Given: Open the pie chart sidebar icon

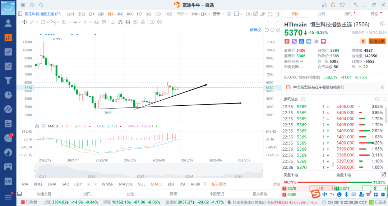Looking at the screenshot, I should [8, 95].
